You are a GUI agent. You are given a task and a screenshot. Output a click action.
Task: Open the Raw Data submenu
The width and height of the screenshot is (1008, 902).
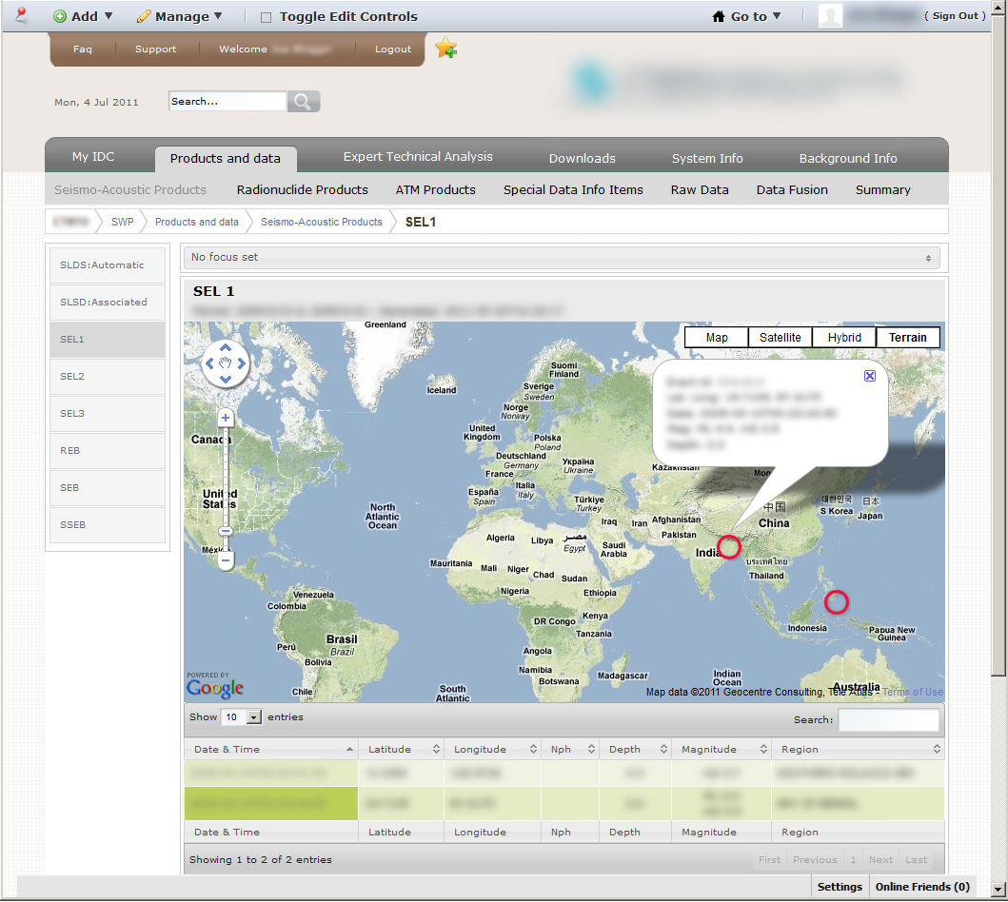coord(700,190)
